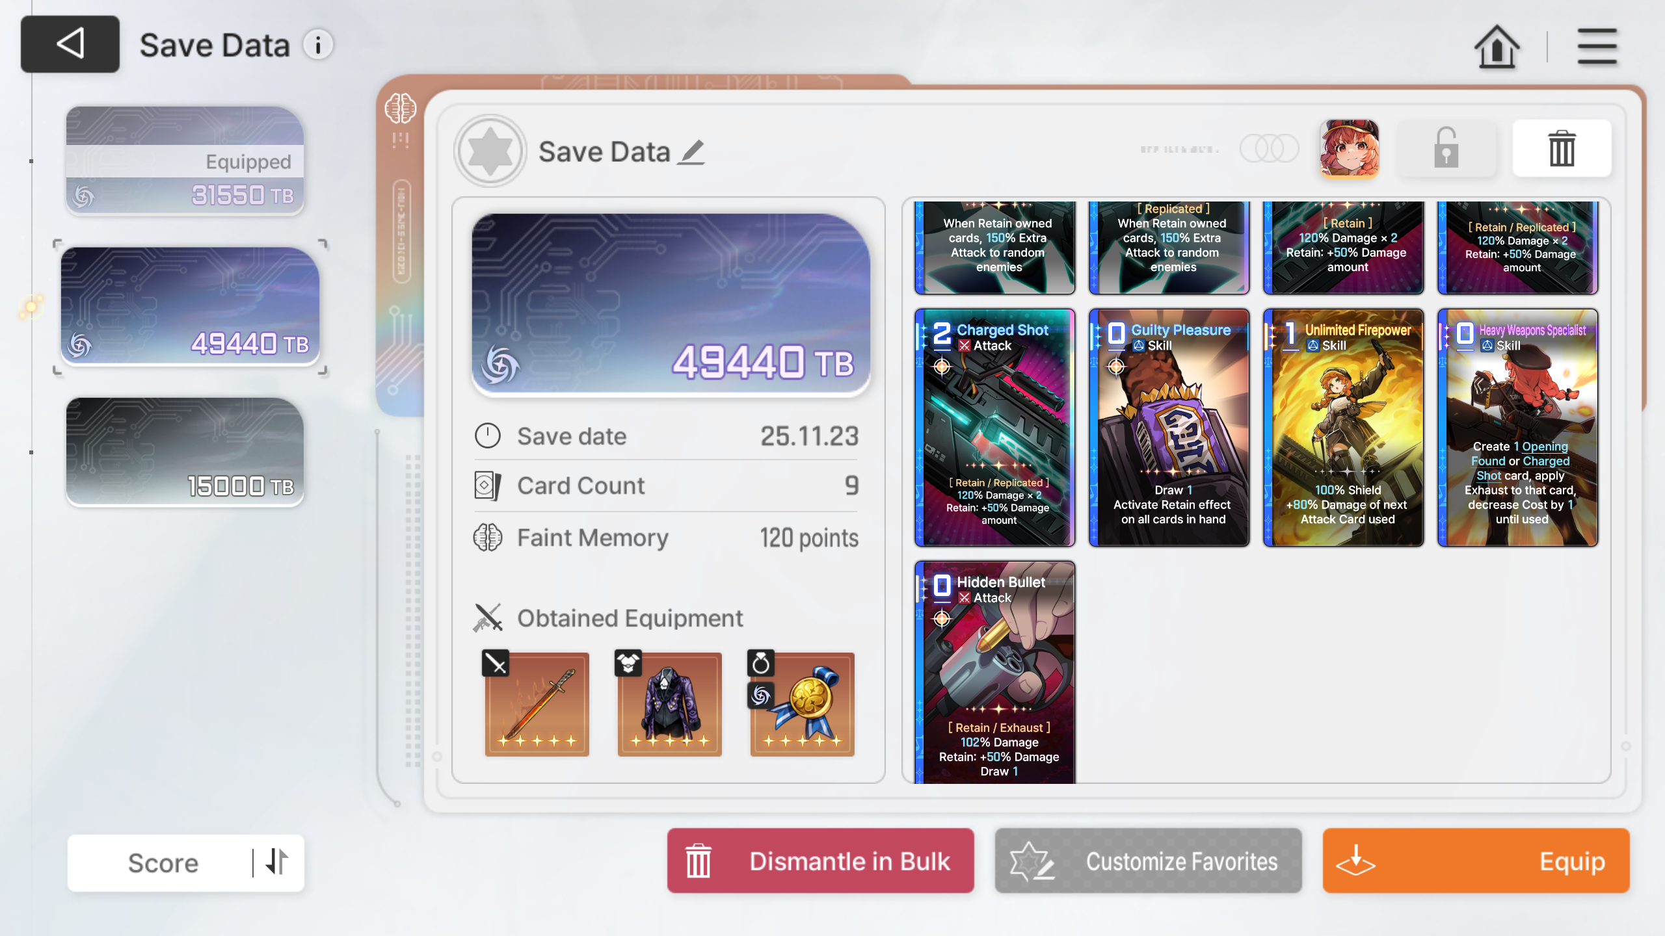Screen dimensions: 1665x936
Task: Go back using the arrow button
Action: 70,44
